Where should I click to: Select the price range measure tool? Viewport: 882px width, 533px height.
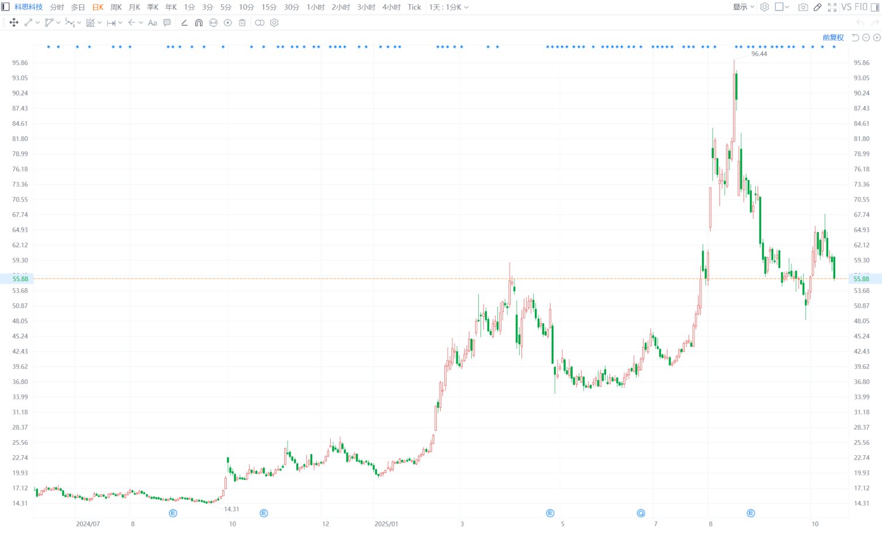pos(111,23)
